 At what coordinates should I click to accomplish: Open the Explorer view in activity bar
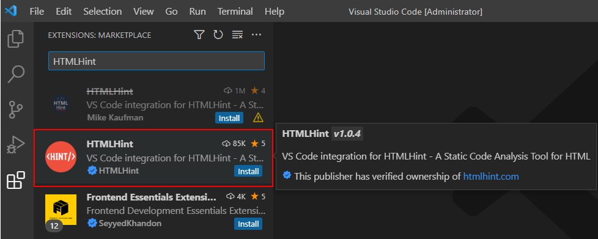click(16, 39)
